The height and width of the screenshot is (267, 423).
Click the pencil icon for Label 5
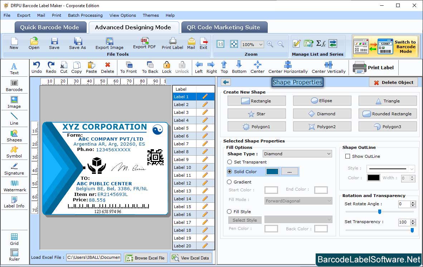click(205, 128)
